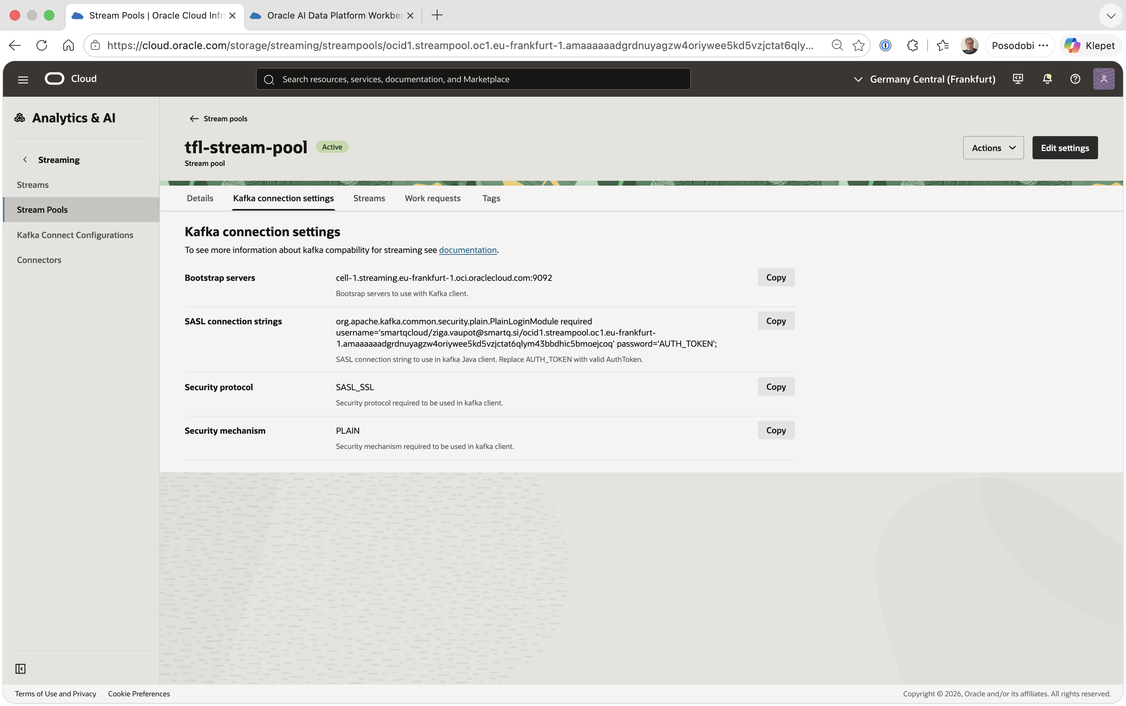Open the Germany Central (Frankfurt) region selector

click(924, 79)
